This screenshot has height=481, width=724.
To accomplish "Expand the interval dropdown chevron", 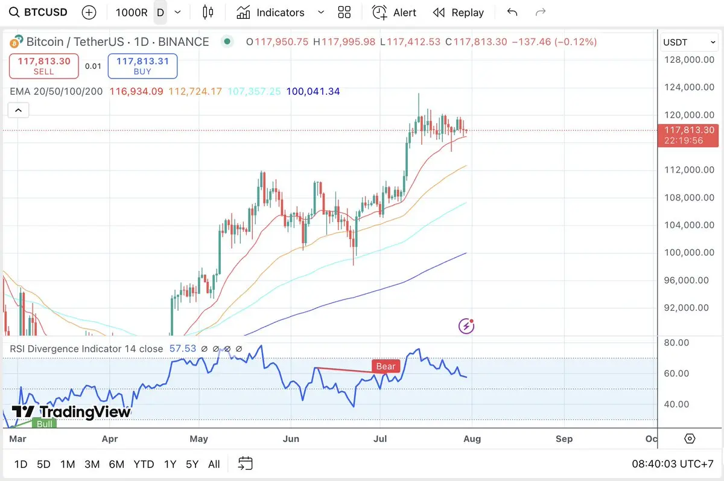I will pyautogui.click(x=177, y=12).
